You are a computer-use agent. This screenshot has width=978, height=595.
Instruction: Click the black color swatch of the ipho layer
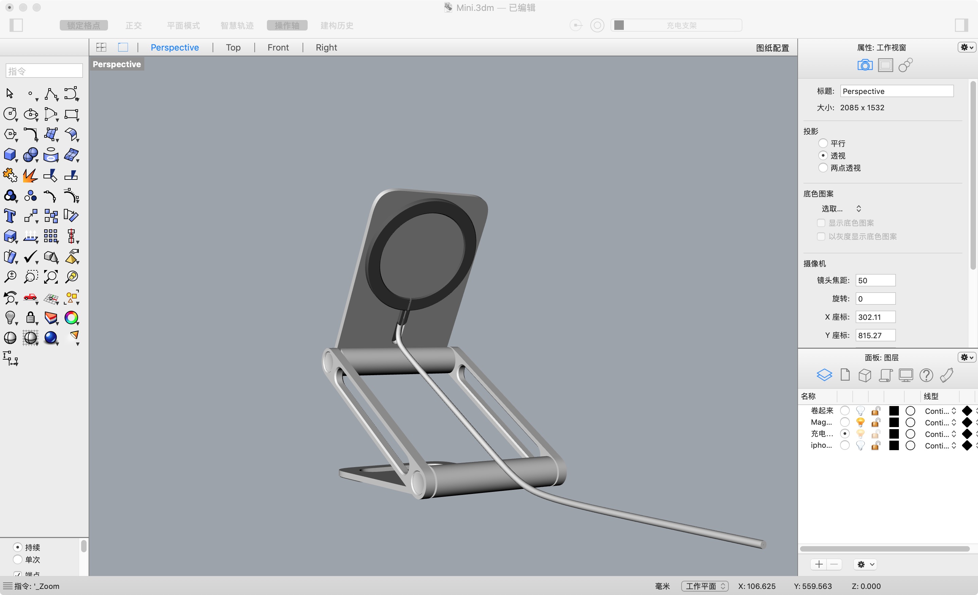click(893, 445)
